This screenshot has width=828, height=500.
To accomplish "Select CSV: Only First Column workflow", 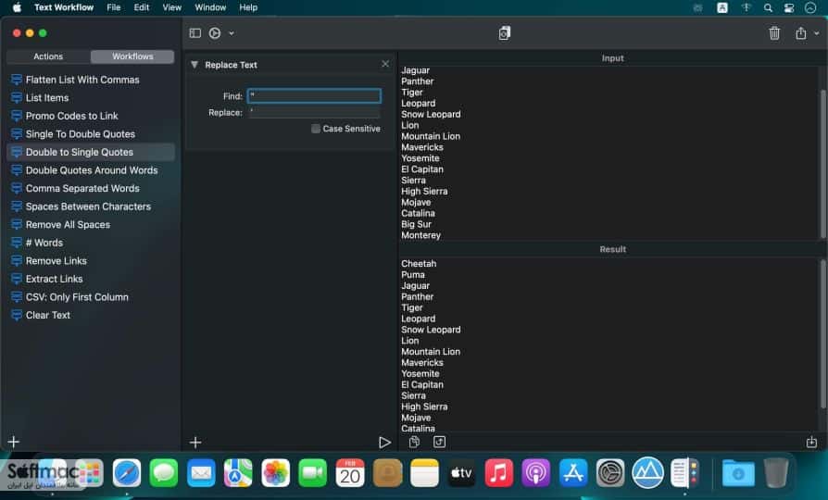I will (x=90, y=297).
